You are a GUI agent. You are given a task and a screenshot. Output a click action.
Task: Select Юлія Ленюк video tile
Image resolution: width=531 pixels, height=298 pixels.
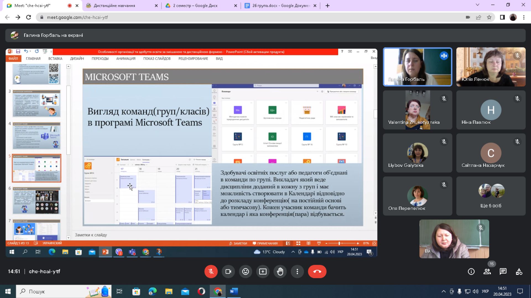tap(491, 67)
